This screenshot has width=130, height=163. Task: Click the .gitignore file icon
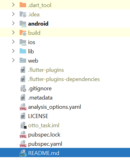click(23, 88)
